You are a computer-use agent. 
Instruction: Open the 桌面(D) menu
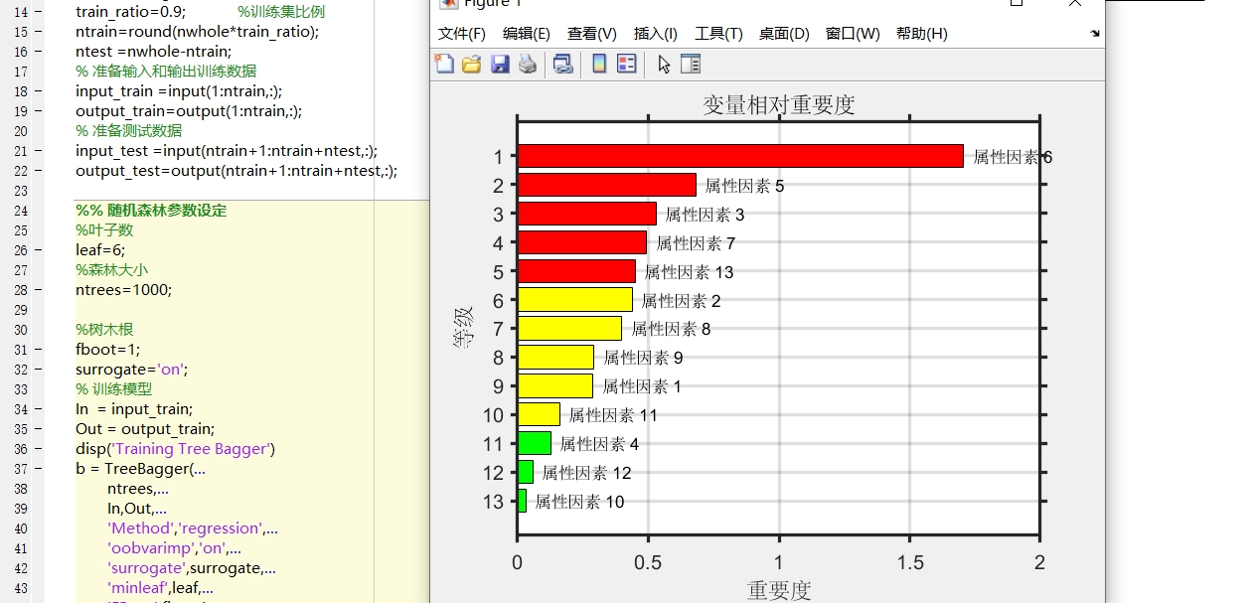point(784,33)
